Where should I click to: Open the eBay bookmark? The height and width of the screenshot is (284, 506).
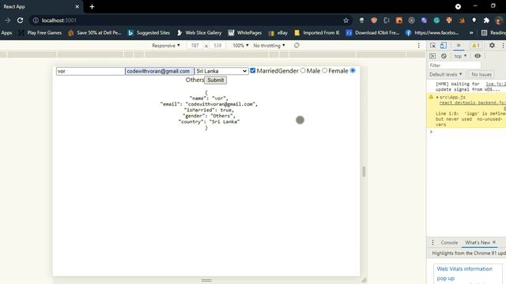[278, 32]
